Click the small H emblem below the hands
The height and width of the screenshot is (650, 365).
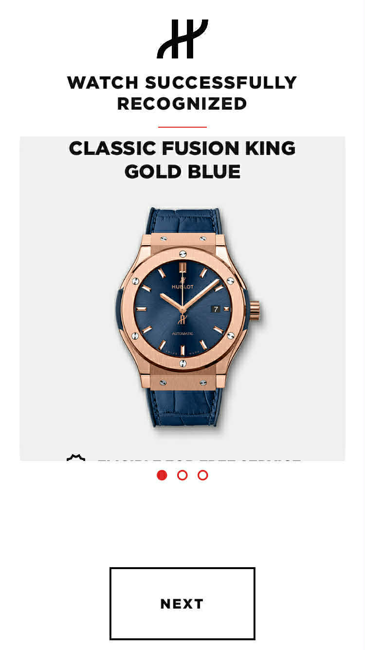tap(182, 319)
